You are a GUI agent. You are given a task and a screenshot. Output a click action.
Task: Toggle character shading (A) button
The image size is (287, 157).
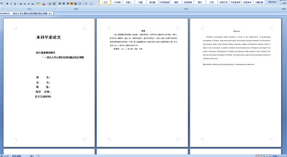pyautogui.click(x=50, y=4)
